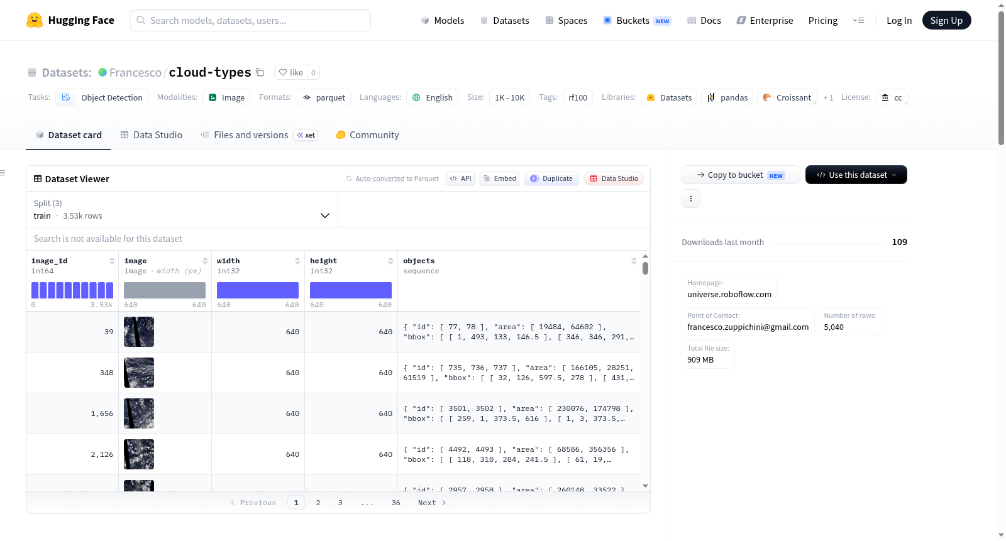1006x541 pixels.
Task: Focus the search models and datasets field
Action: click(x=250, y=20)
